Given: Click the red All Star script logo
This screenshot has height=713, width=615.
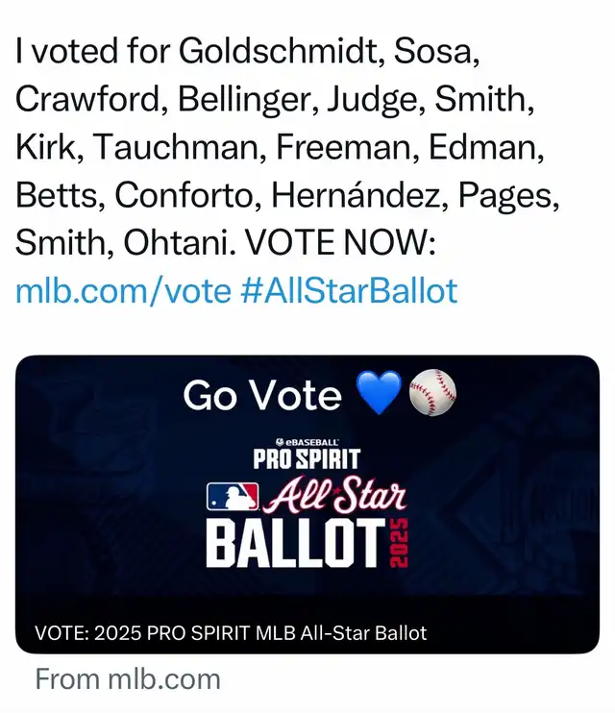Looking at the screenshot, I should [x=335, y=495].
